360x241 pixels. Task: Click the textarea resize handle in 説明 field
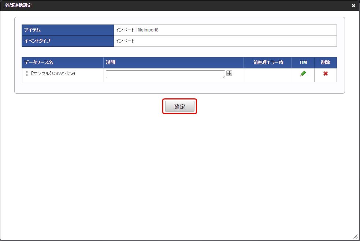click(x=223, y=76)
